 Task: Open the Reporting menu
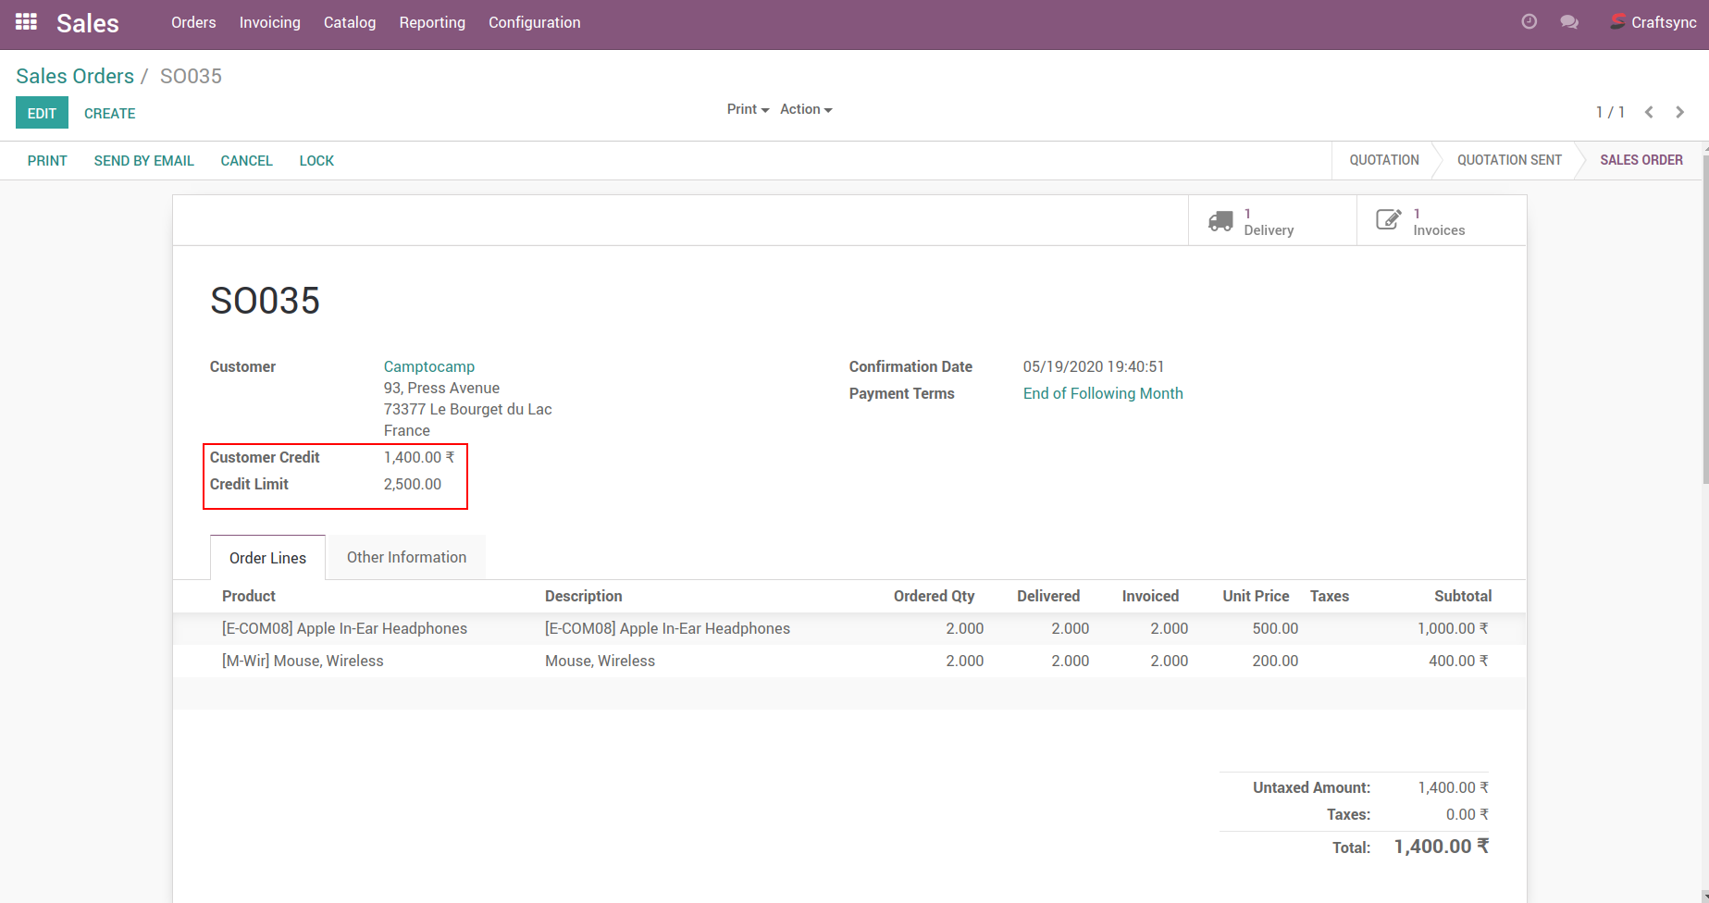point(432,22)
